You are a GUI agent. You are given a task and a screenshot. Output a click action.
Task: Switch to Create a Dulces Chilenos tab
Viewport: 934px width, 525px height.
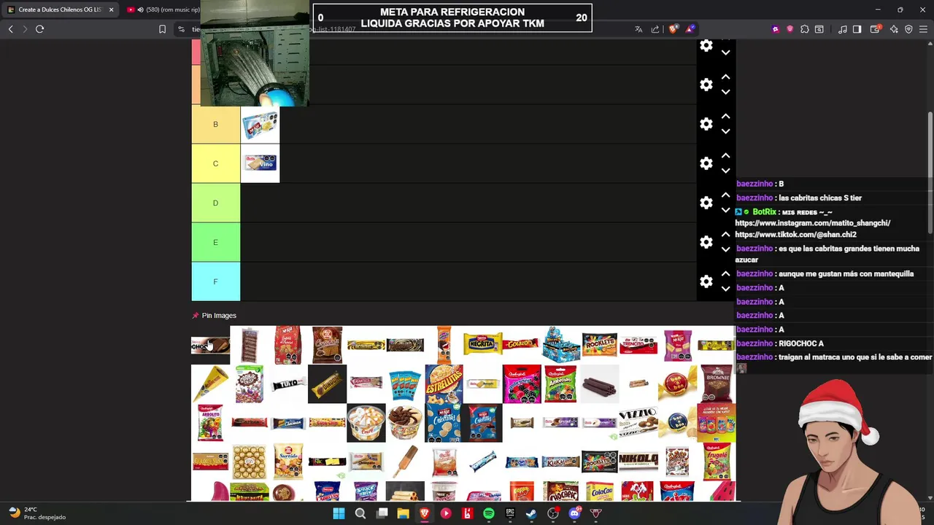tap(60, 9)
